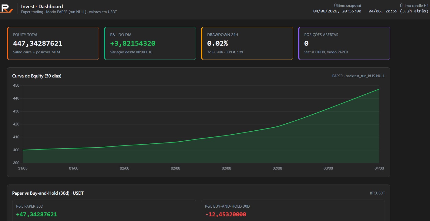The image size is (430, 221).
Task: Click the "04/06" x-axis date label
Action: pos(379,168)
